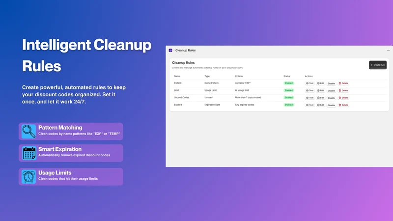Click the Enabled badge in Unused Codes row
Viewport: 393px width, 221px height.
coord(289,97)
